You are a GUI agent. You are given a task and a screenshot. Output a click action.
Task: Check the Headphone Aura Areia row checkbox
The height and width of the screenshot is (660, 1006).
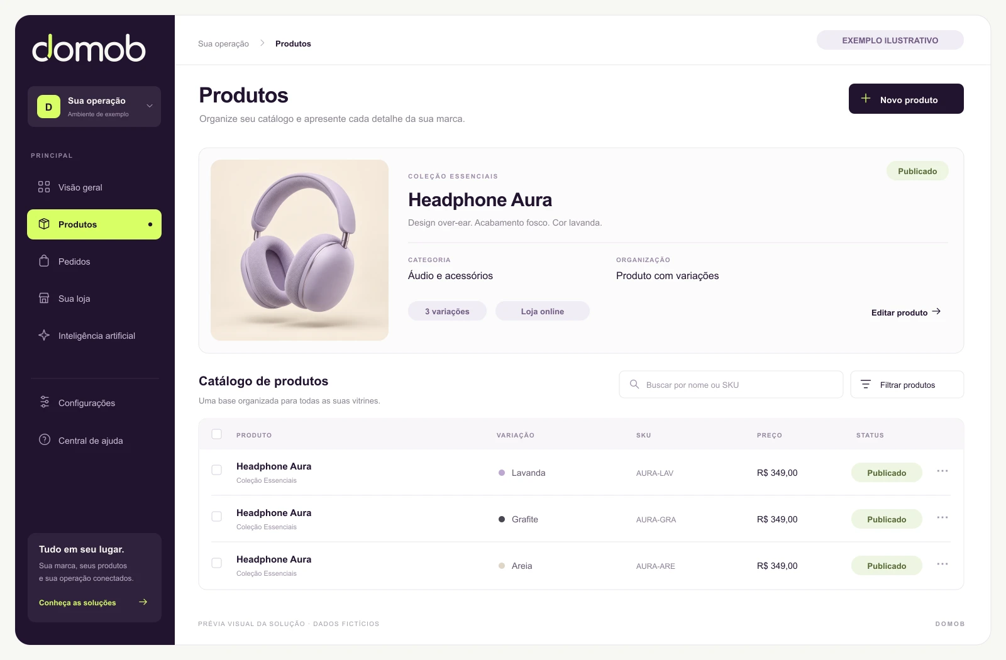point(217,563)
